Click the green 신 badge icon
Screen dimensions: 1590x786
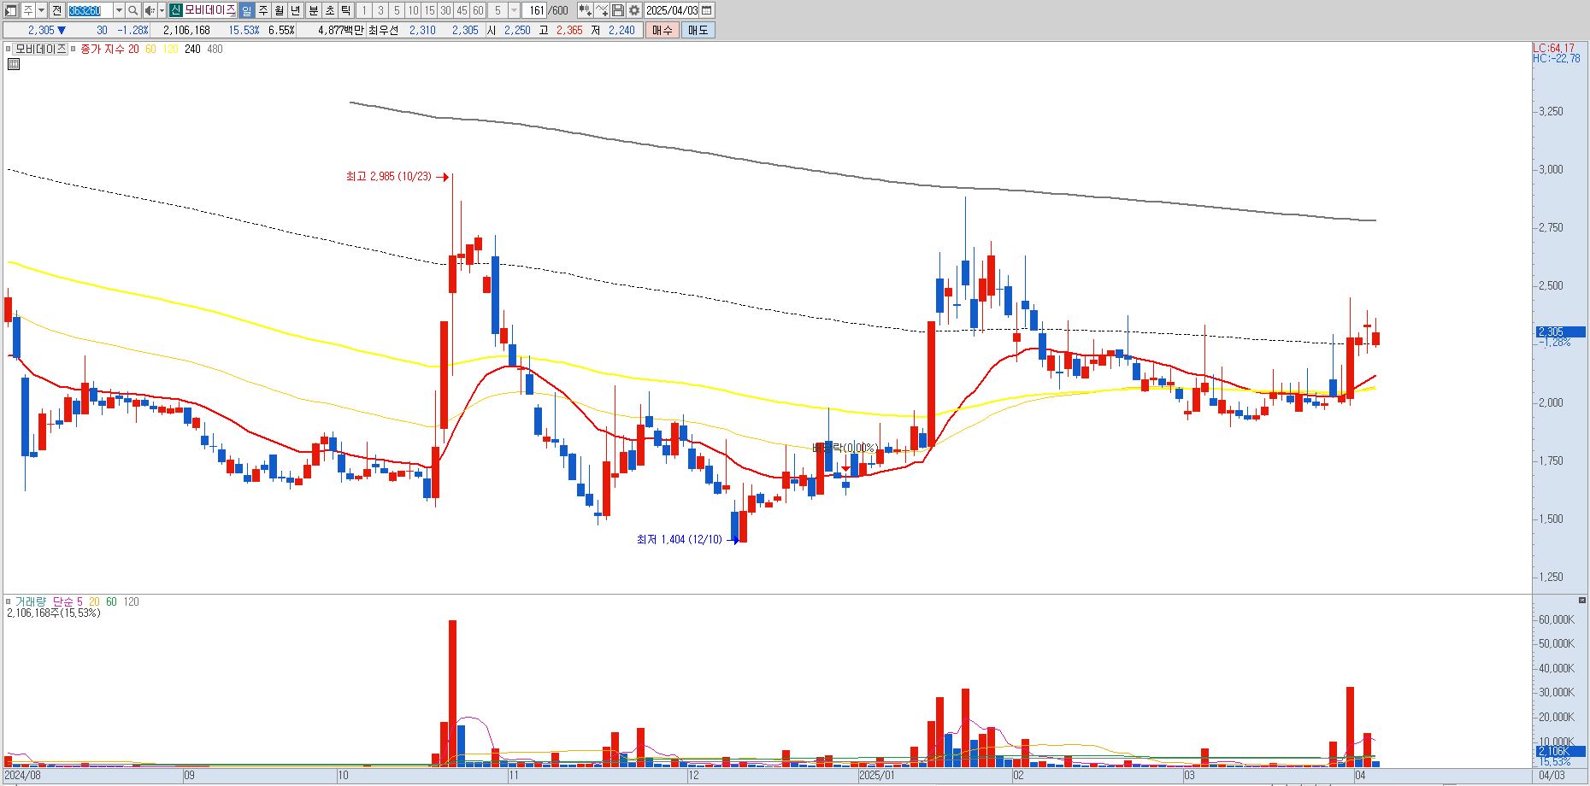pos(175,10)
